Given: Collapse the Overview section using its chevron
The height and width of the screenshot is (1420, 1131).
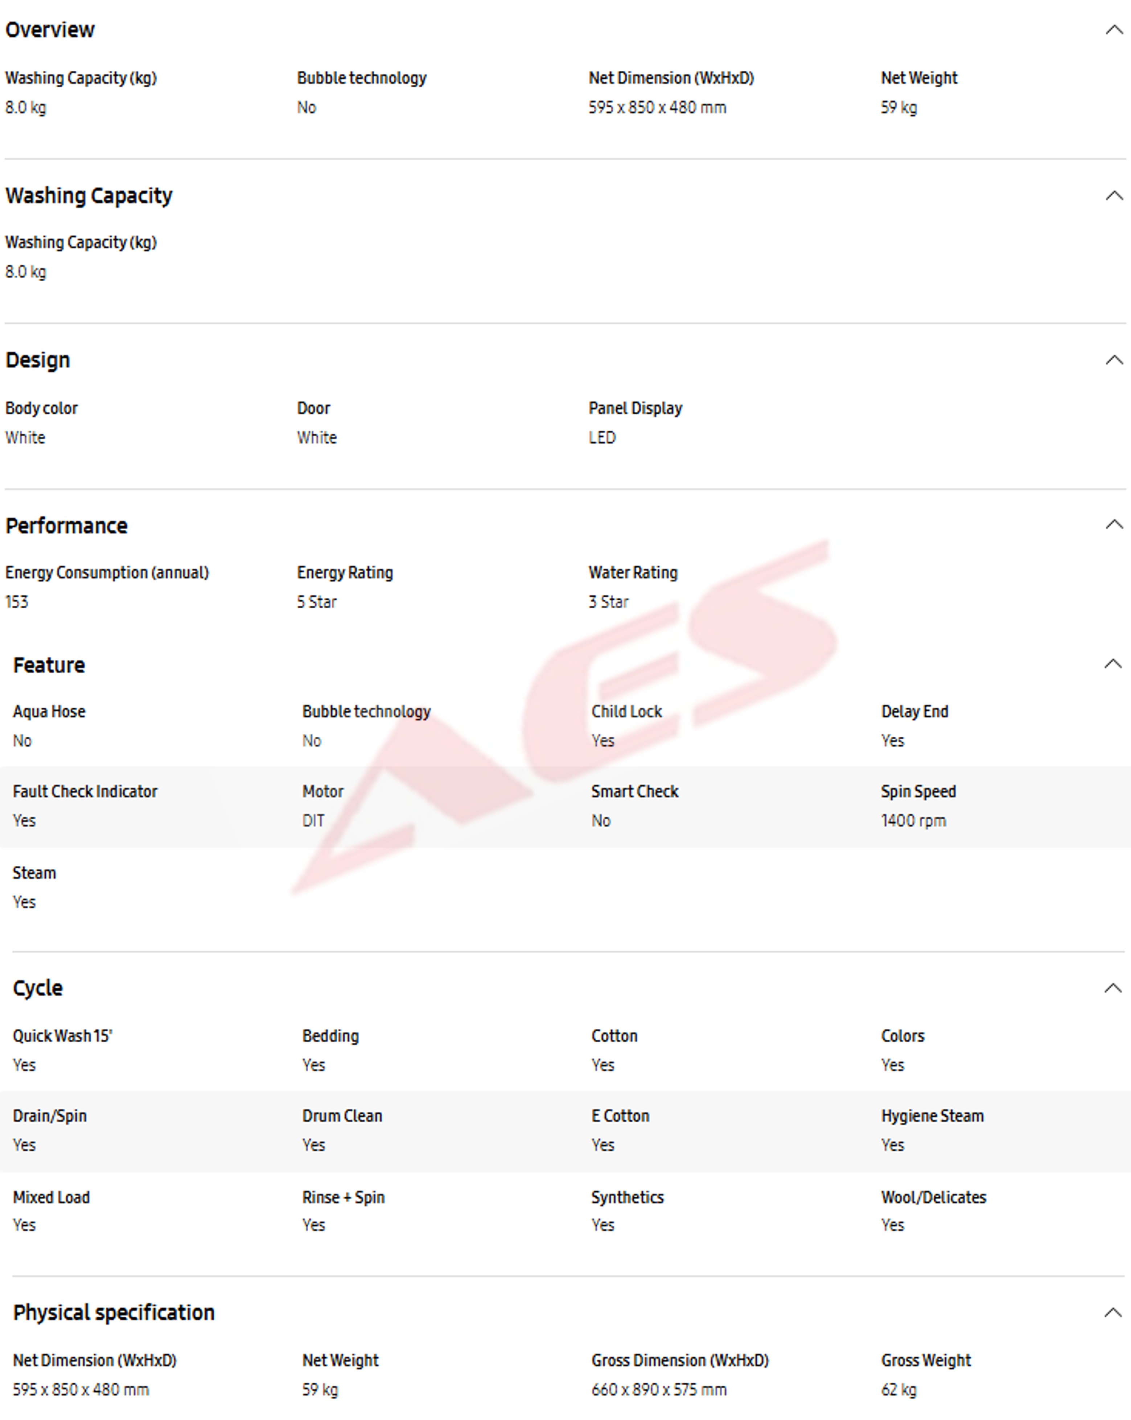Looking at the screenshot, I should click(1113, 30).
